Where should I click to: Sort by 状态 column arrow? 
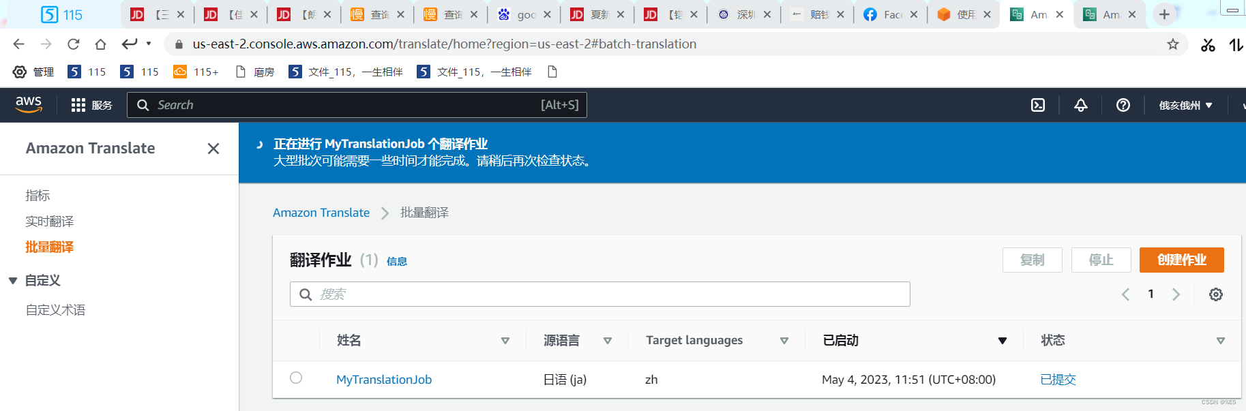click(x=1221, y=341)
